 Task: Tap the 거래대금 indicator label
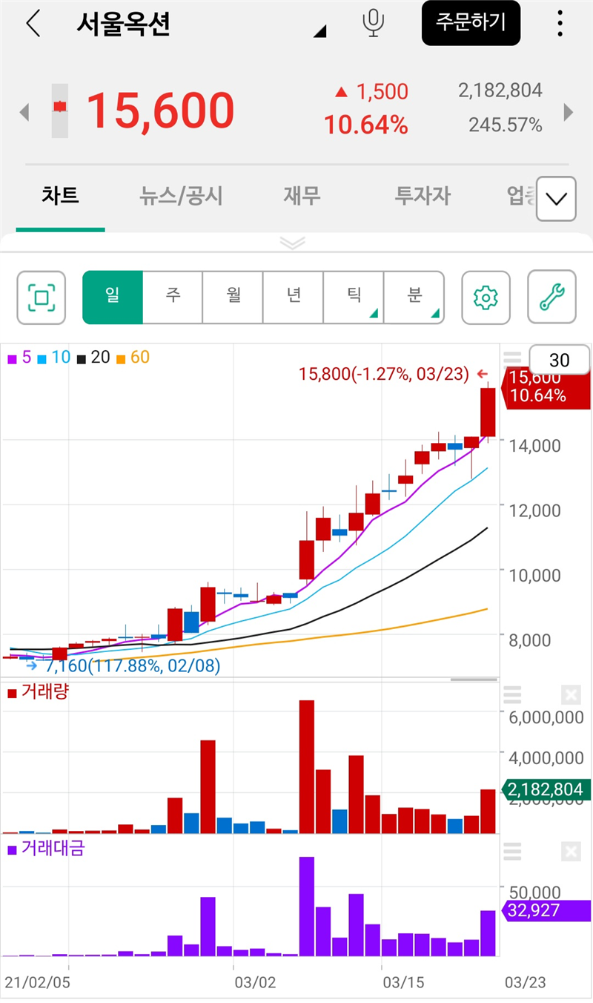46,848
